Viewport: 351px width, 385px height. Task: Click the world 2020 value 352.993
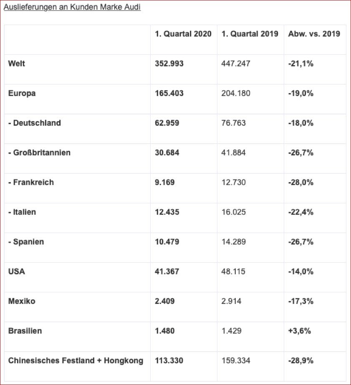(x=169, y=63)
